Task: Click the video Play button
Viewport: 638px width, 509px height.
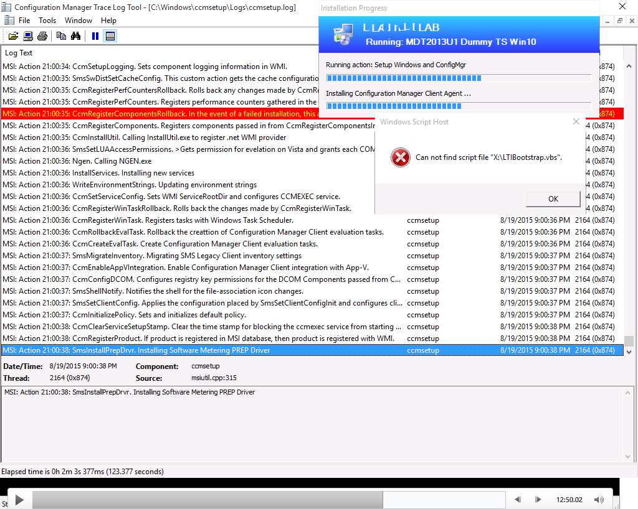Action: coord(19,500)
